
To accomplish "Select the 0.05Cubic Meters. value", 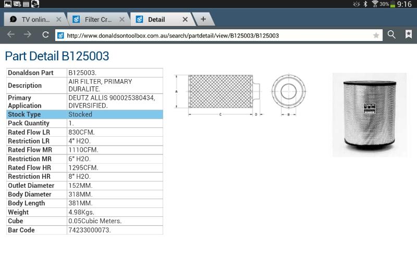I will (x=95, y=221).
